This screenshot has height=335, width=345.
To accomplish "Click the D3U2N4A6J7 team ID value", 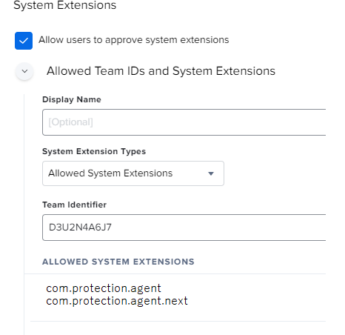I will [80, 228].
